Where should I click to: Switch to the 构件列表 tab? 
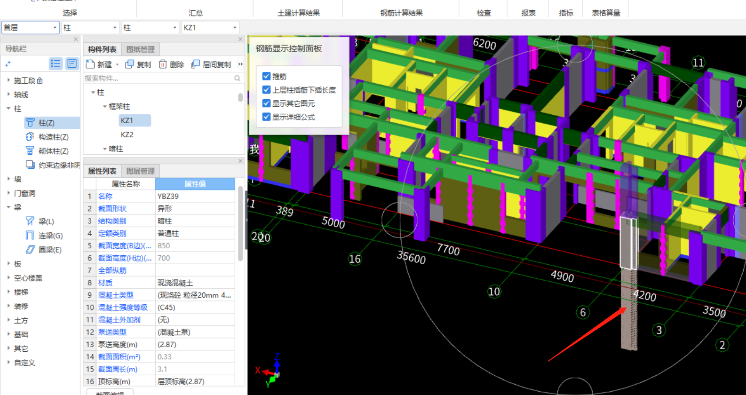pos(102,49)
